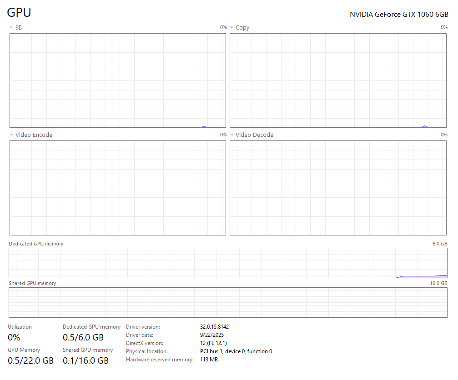The width and height of the screenshot is (458, 380).
Task: Click the 113 MB hardware reserved memory value
Action: click(209, 360)
